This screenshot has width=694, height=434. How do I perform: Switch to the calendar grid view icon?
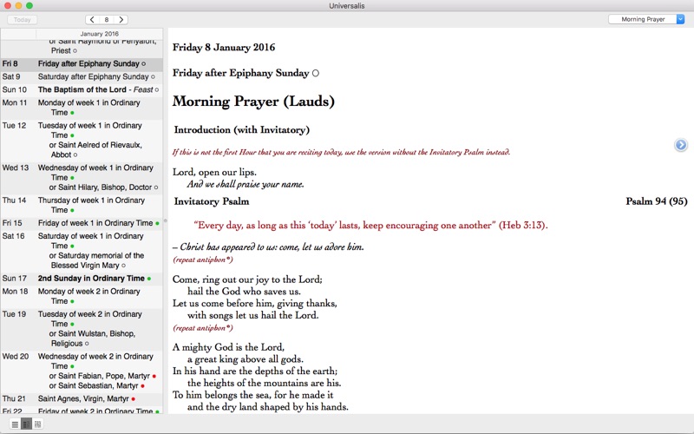click(37, 424)
